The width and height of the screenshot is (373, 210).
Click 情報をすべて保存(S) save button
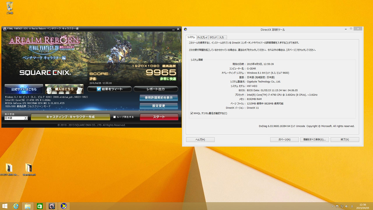click(x=314, y=139)
